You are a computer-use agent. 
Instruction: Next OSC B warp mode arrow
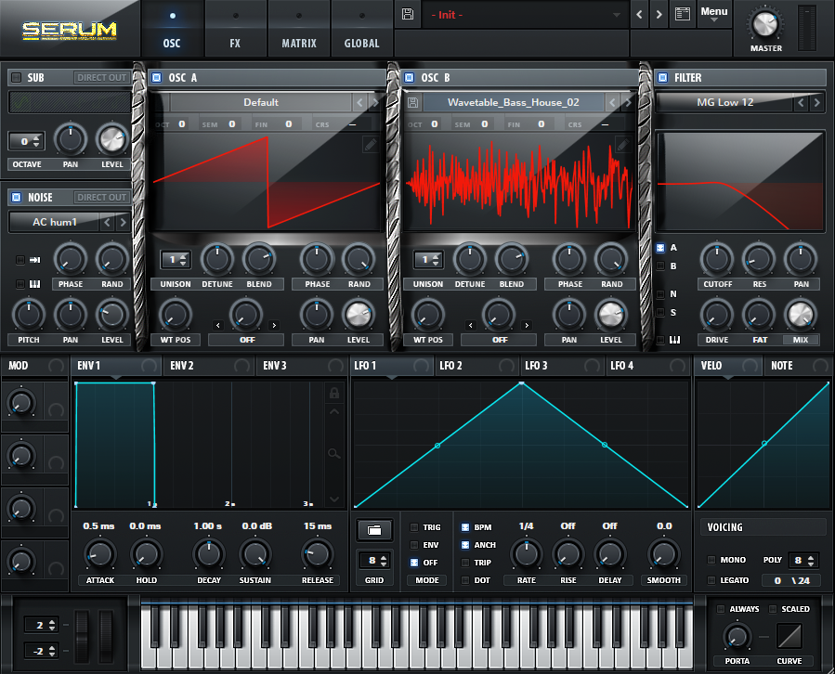[527, 325]
